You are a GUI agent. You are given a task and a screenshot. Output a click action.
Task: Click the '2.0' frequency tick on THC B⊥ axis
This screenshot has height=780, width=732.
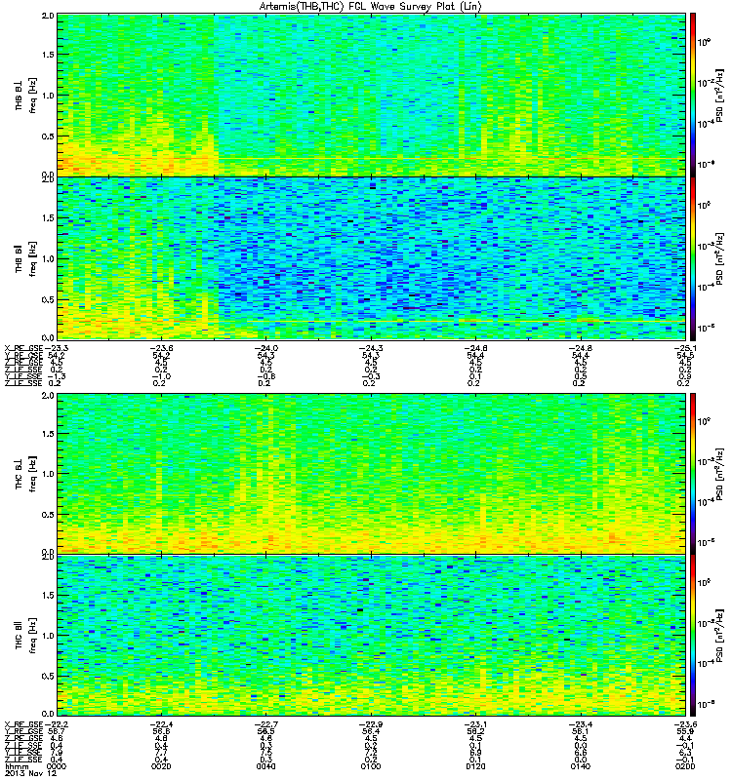48,396
